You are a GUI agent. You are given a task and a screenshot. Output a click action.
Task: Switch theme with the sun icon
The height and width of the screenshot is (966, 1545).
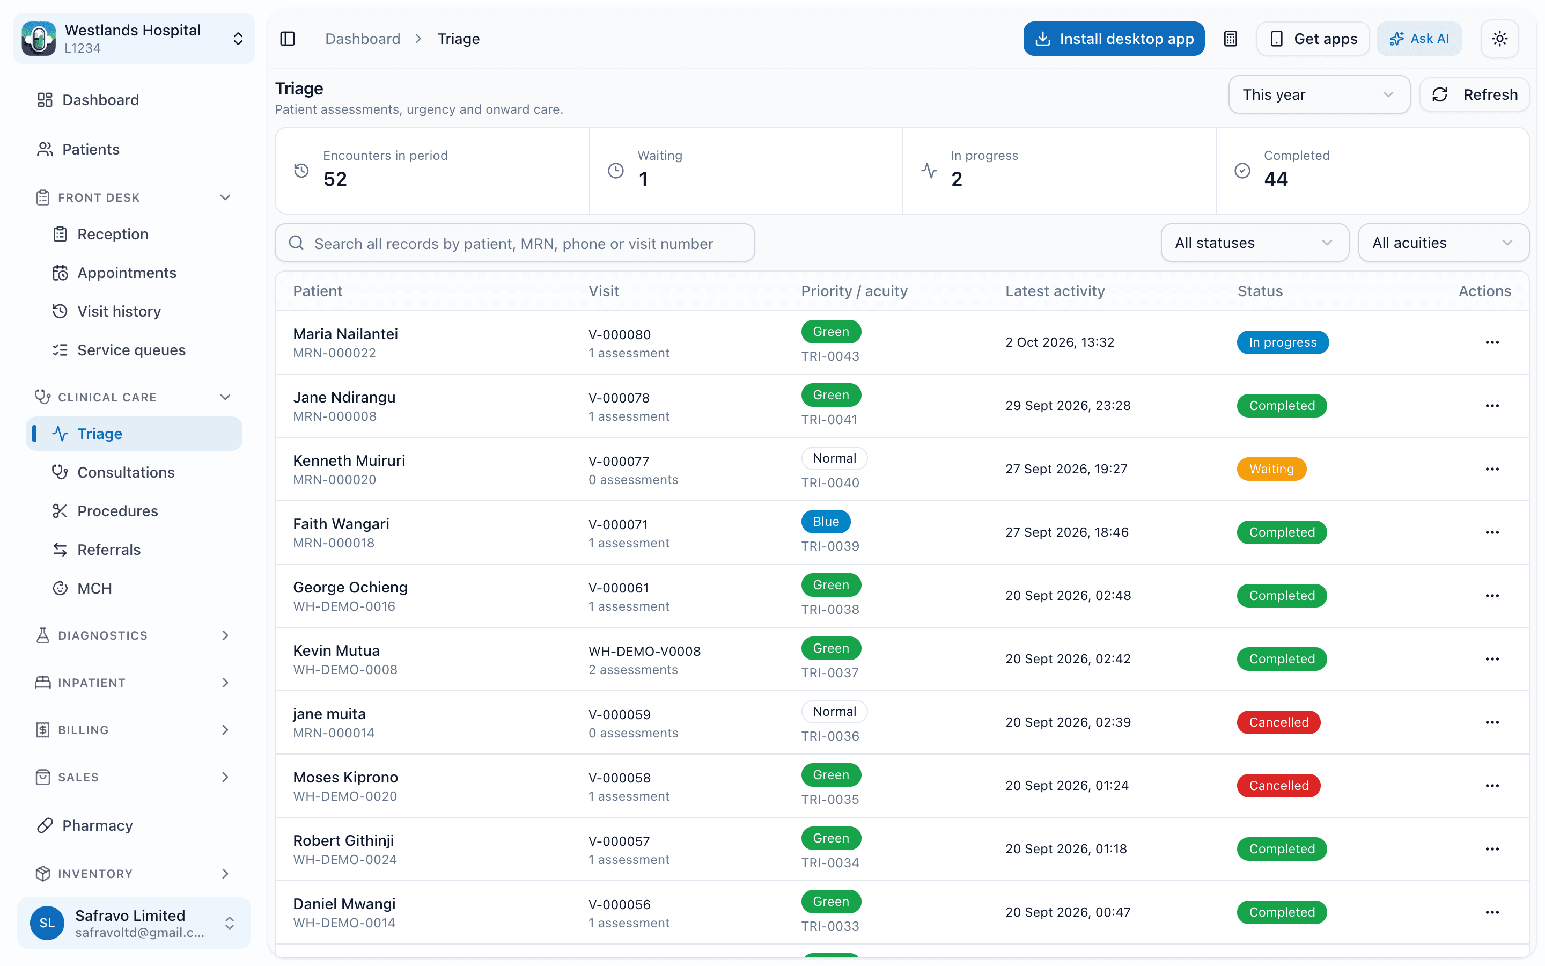[x=1500, y=39]
